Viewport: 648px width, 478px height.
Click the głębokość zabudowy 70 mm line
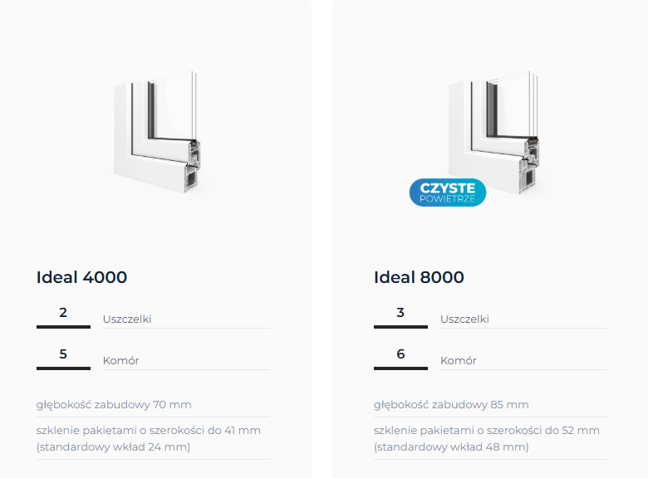coord(114,405)
